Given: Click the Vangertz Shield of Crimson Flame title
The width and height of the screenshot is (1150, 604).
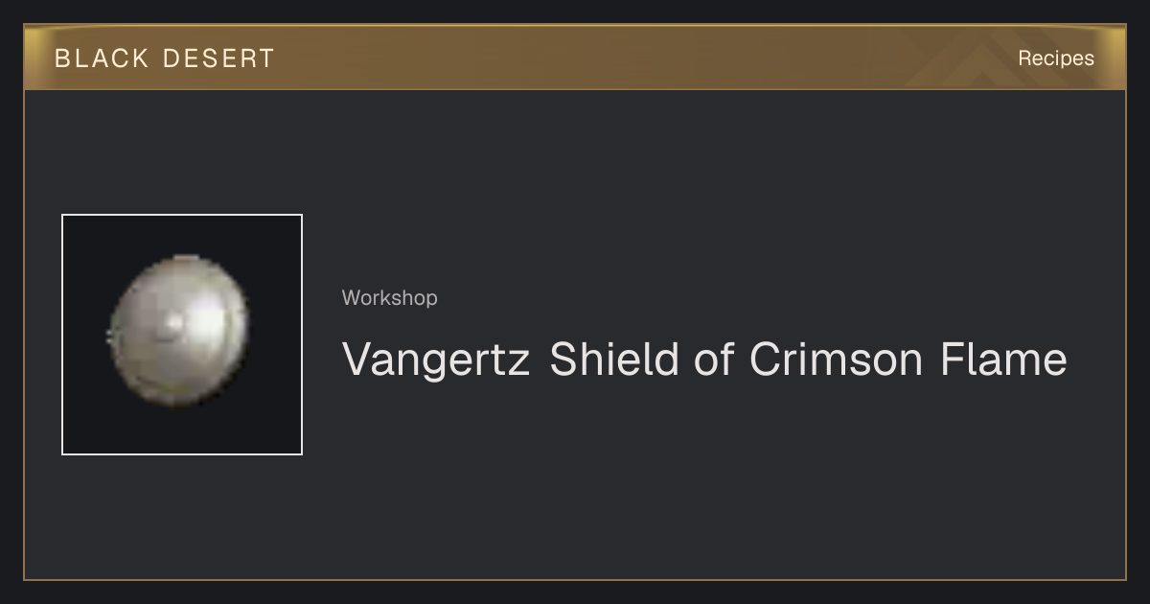Looking at the screenshot, I should point(704,360).
